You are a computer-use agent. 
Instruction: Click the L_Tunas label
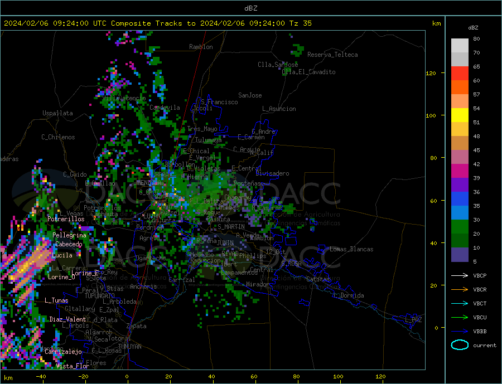point(56,300)
